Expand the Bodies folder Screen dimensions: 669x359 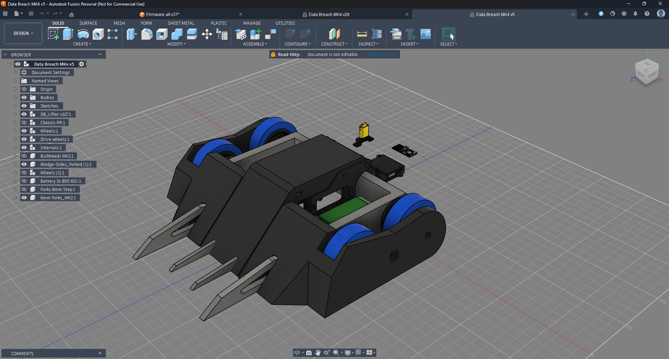pos(15,97)
